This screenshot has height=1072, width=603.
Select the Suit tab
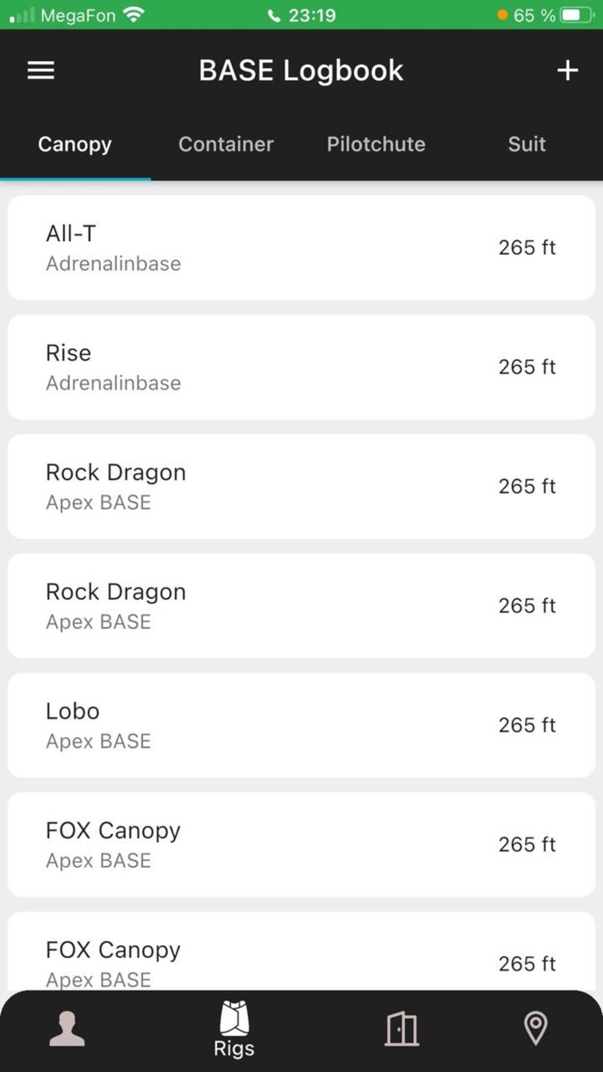(526, 144)
